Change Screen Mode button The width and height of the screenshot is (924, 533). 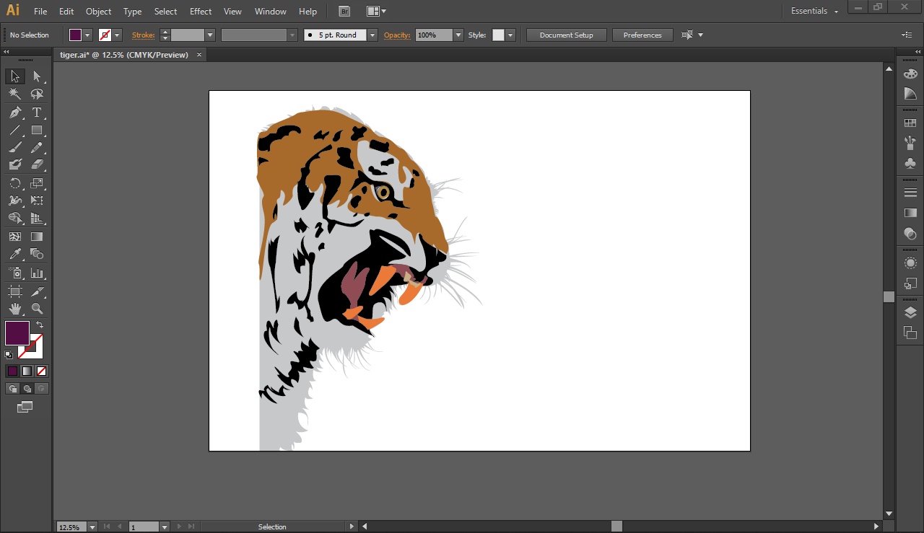click(25, 408)
